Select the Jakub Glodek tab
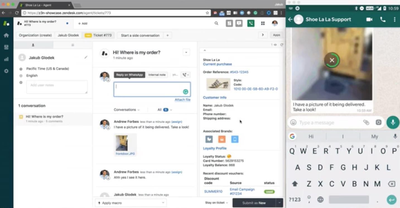Viewport: 400px width, 208px height. tap(68, 35)
